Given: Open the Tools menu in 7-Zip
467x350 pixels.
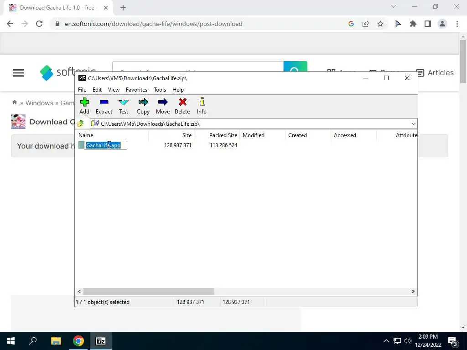Looking at the screenshot, I should [160, 90].
